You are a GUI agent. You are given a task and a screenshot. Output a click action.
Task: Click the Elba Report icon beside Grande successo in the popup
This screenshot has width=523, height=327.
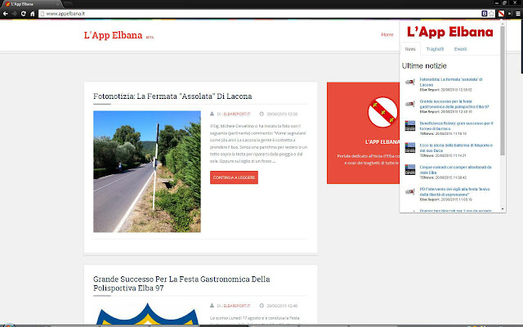click(410, 104)
